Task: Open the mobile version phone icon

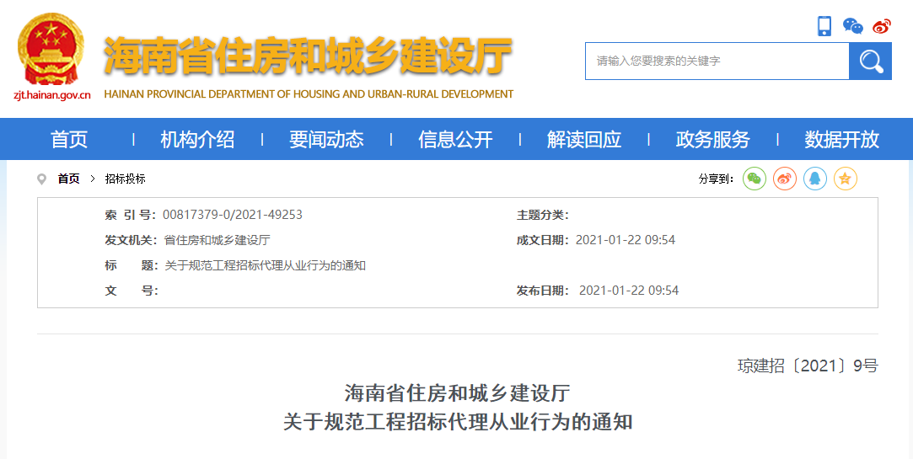Action: (824, 26)
